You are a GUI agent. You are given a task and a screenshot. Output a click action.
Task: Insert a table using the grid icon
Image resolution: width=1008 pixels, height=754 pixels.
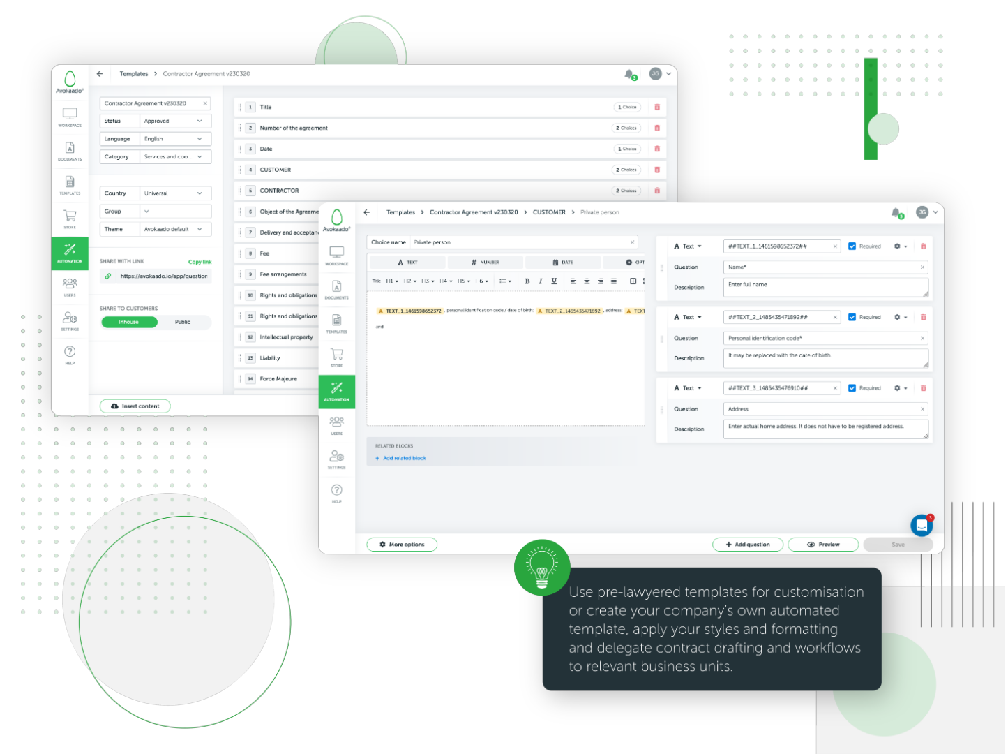coord(633,281)
